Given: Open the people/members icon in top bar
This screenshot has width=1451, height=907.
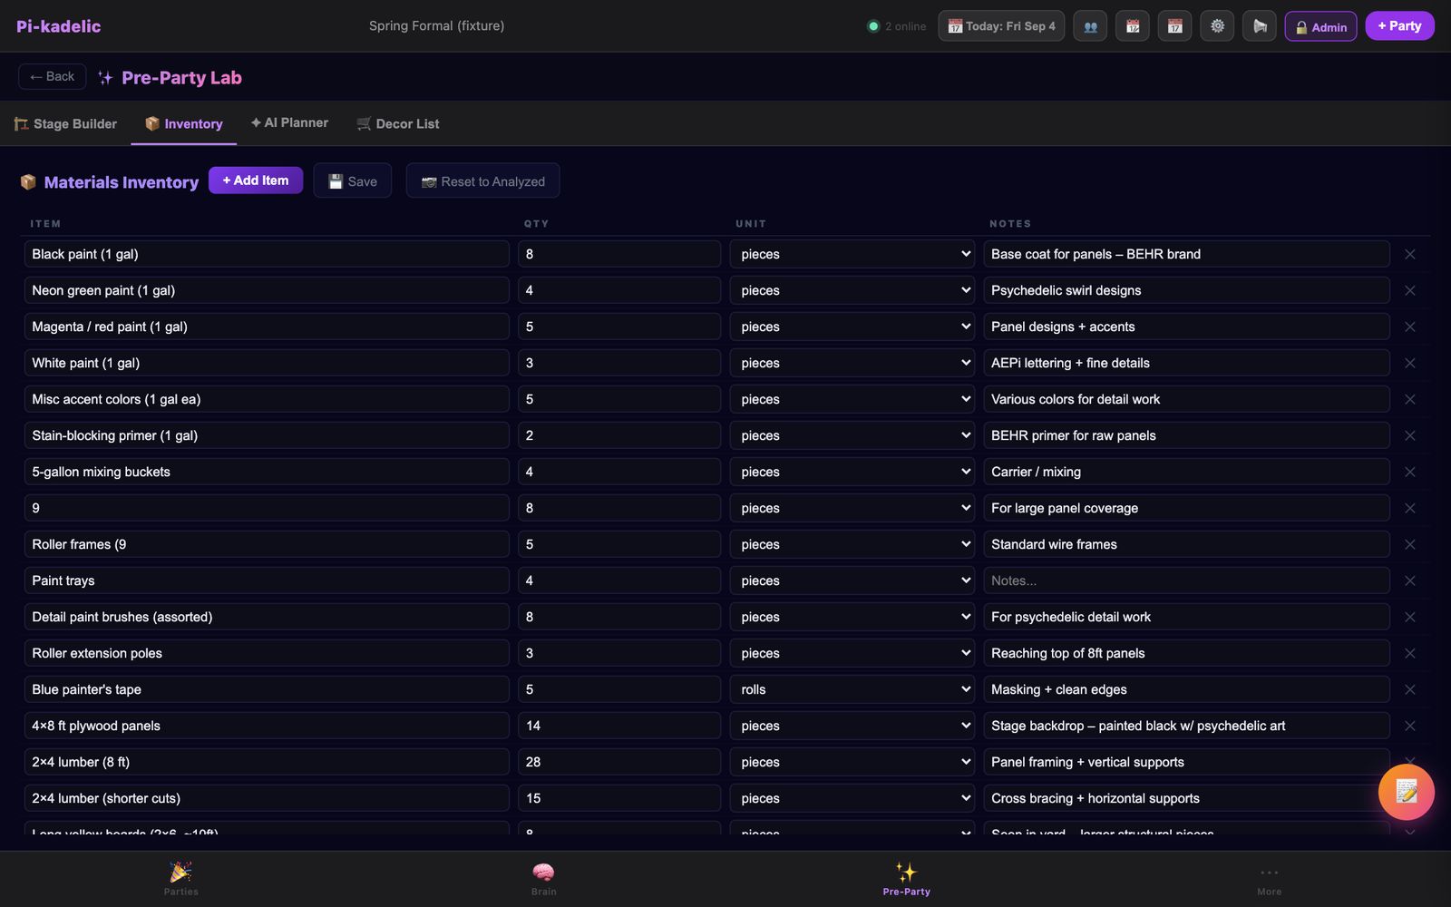Looking at the screenshot, I should click(x=1090, y=26).
